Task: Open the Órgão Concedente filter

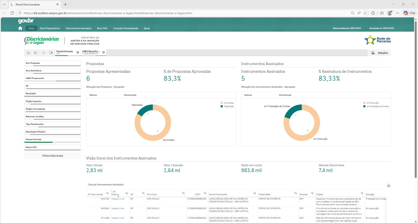Action: (52, 109)
